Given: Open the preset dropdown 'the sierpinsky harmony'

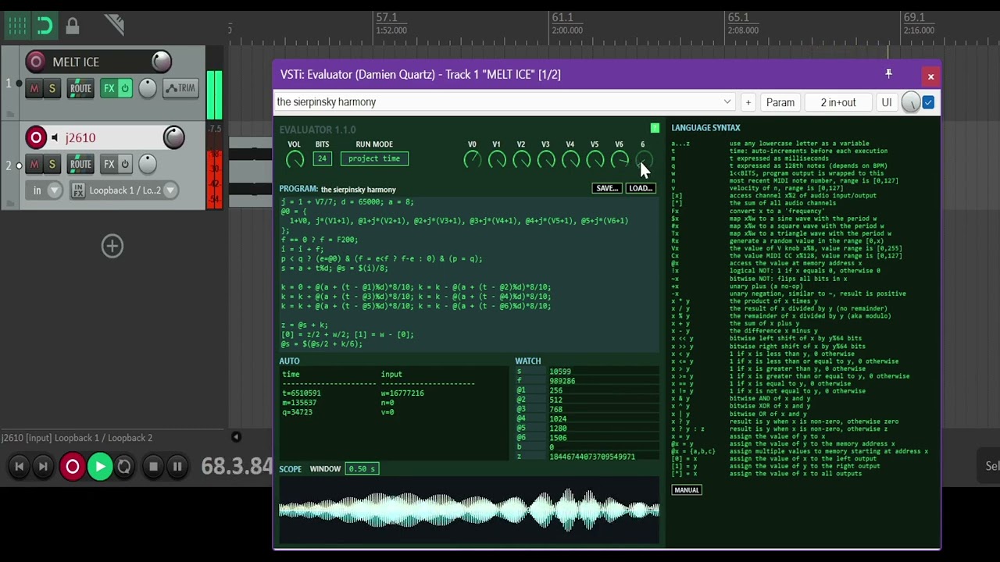Looking at the screenshot, I should coord(504,102).
